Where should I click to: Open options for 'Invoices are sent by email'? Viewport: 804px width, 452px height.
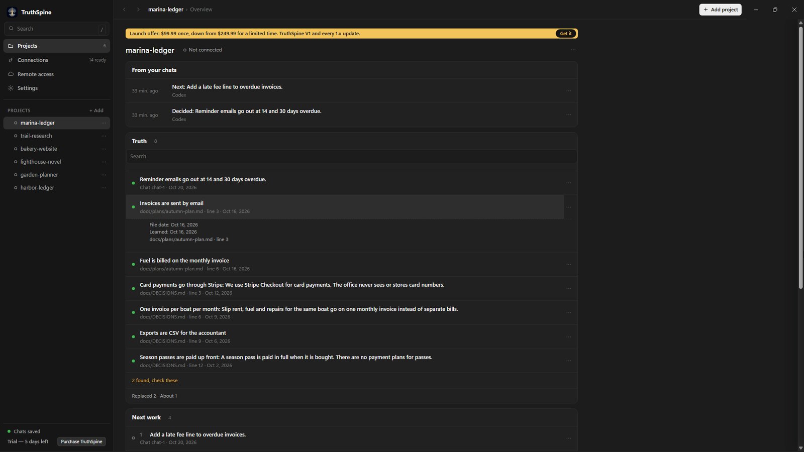coord(568,207)
